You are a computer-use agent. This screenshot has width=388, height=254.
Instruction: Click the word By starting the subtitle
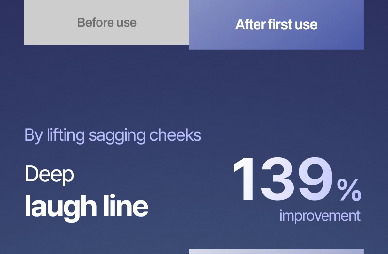33,136
